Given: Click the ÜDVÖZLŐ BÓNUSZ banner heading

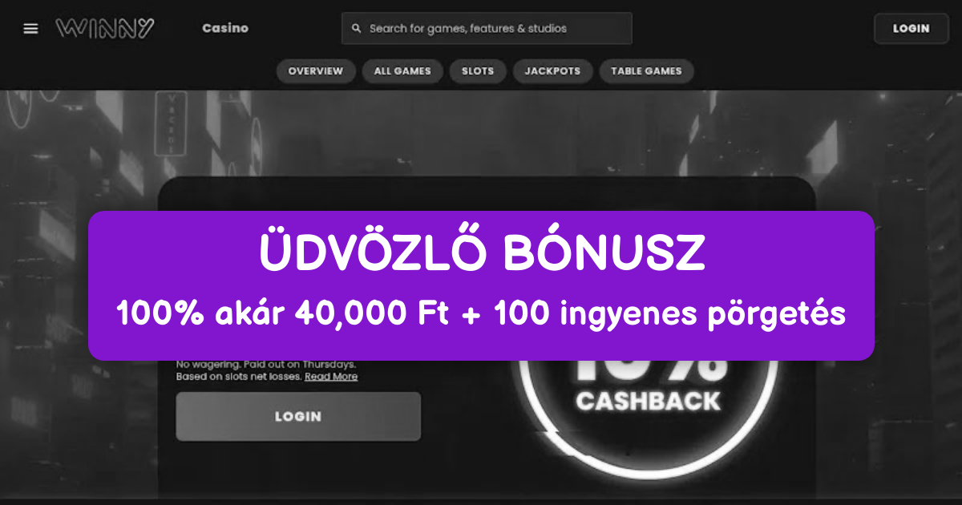Looking at the screenshot, I should pyautogui.click(x=482, y=254).
